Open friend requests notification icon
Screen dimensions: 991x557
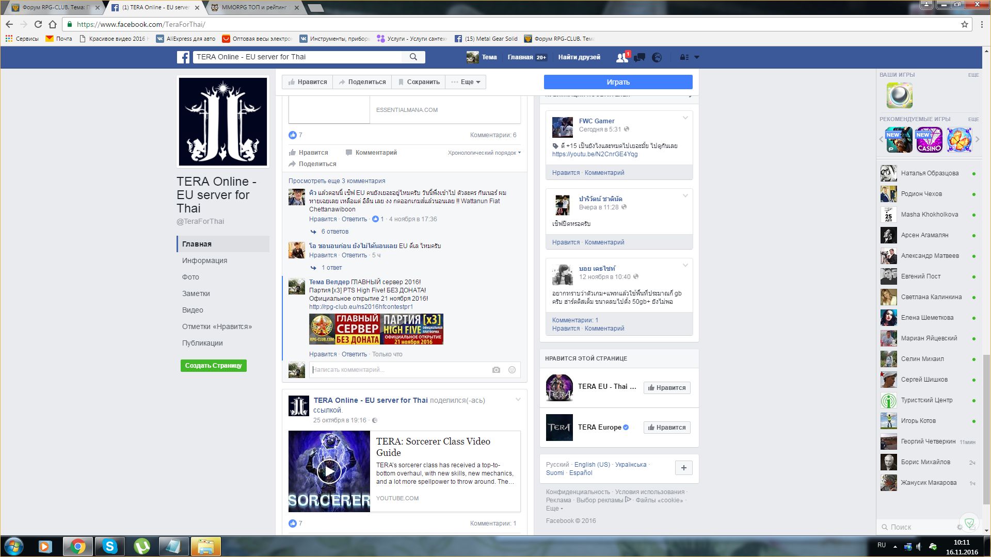622,57
